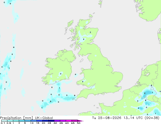161x124 pixels.
Task: Click the '10' legend scale label
Action: [32, 123]
